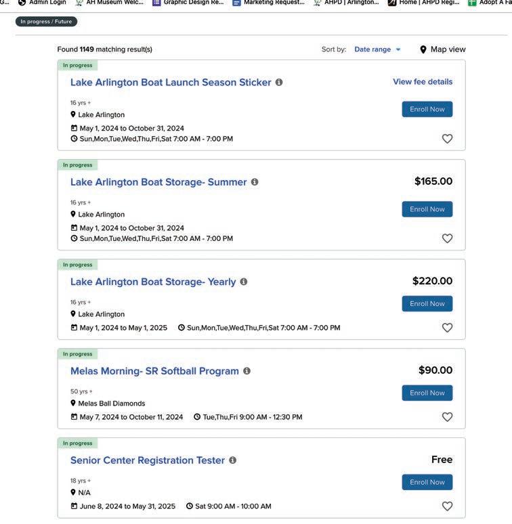
Task: Enroll Now in Boat Storage- Summer
Action: tap(427, 209)
